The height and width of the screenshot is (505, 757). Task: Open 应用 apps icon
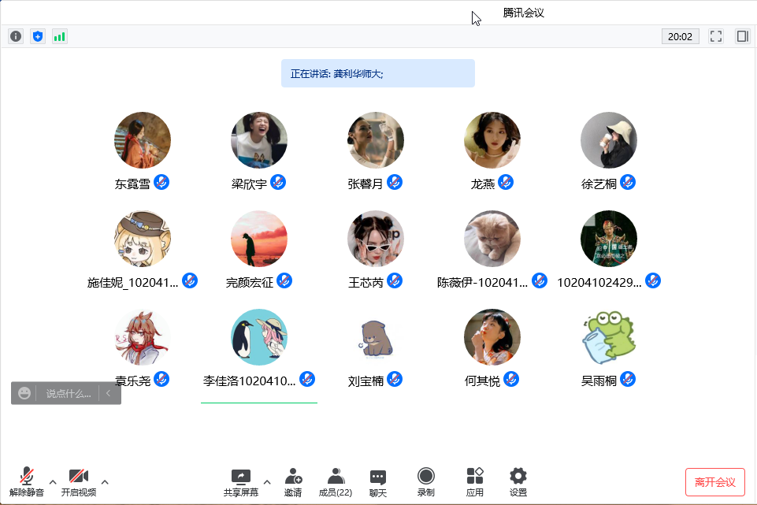[474, 481]
